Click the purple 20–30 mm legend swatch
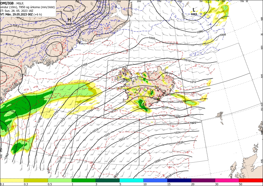263x186 pixels. tap(203, 180)
